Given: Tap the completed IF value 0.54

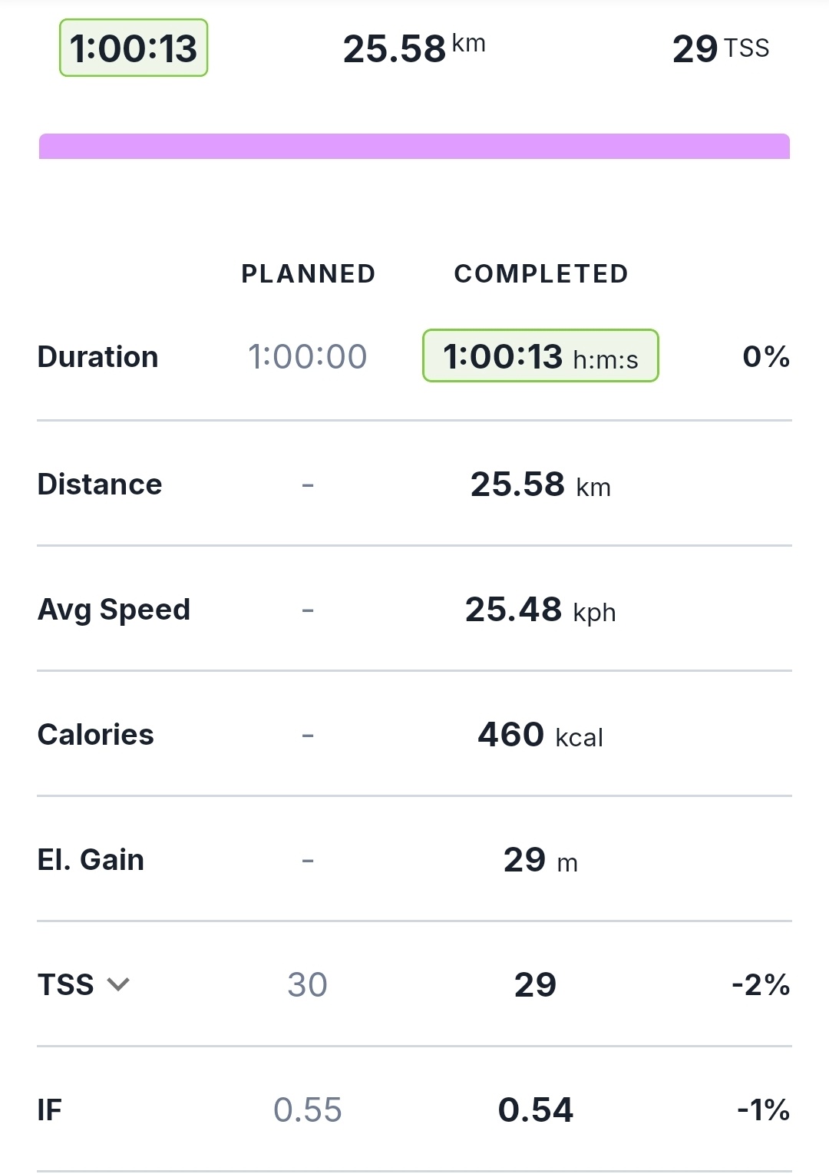Looking at the screenshot, I should (535, 1110).
